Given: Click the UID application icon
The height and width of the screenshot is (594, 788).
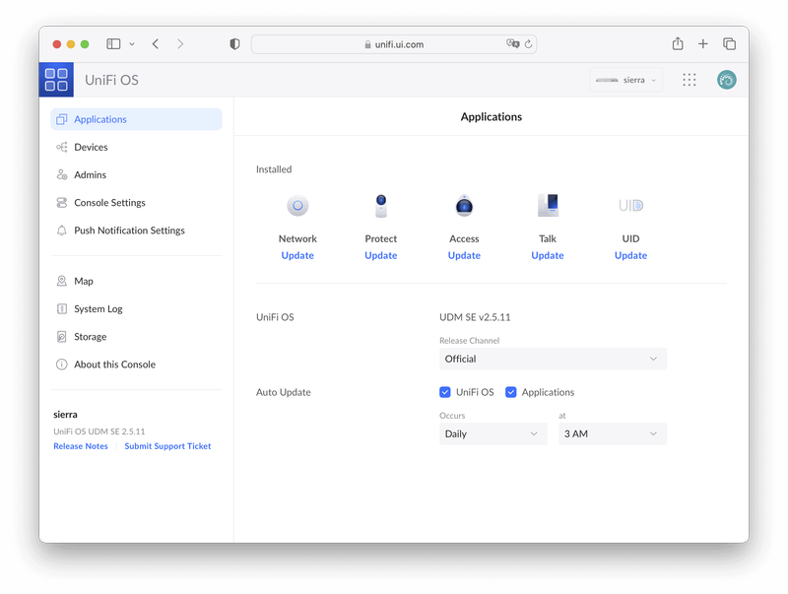Looking at the screenshot, I should [630, 206].
